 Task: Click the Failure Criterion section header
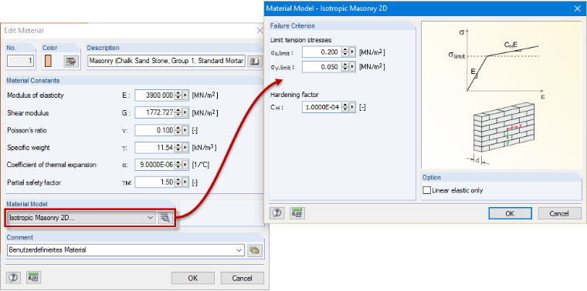[x=293, y=26]
